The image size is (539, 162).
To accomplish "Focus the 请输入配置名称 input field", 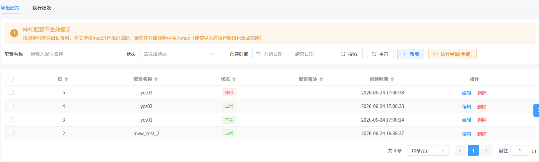I will tap(67, 54).
